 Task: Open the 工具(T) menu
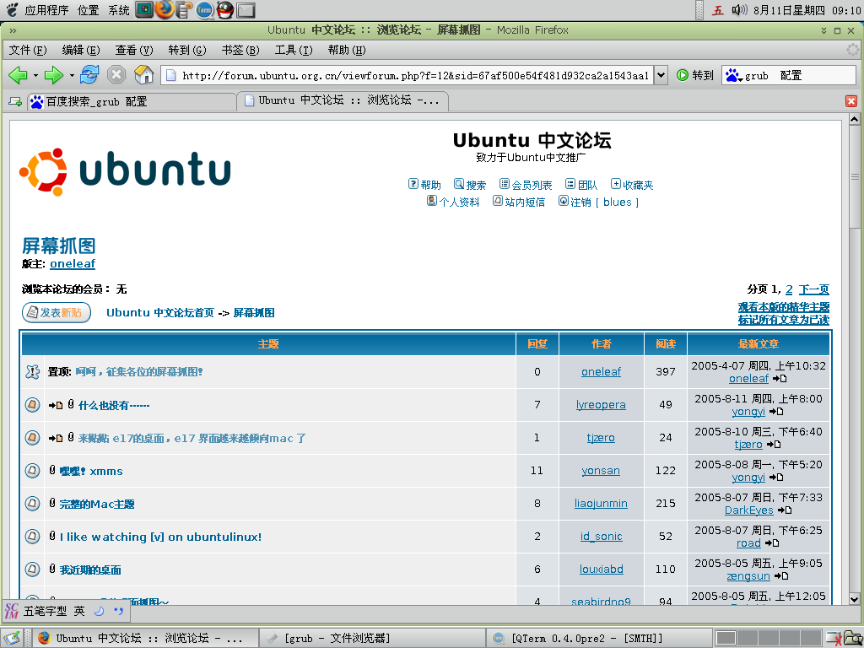(294, 50)
